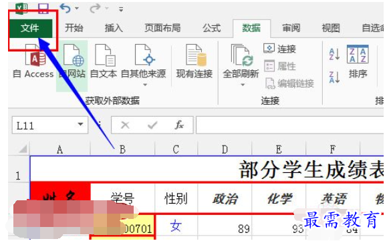Open the Undo history dropdown arrow
The image size is (385, 241).
click(77, 9)
